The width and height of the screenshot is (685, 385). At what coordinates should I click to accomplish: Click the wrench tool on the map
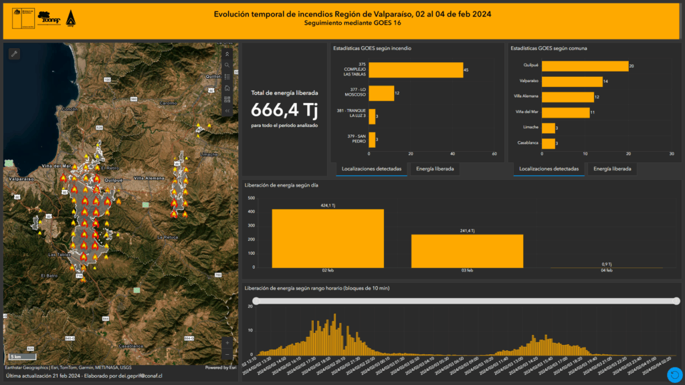pyautogui.click(x=14, y=54)
